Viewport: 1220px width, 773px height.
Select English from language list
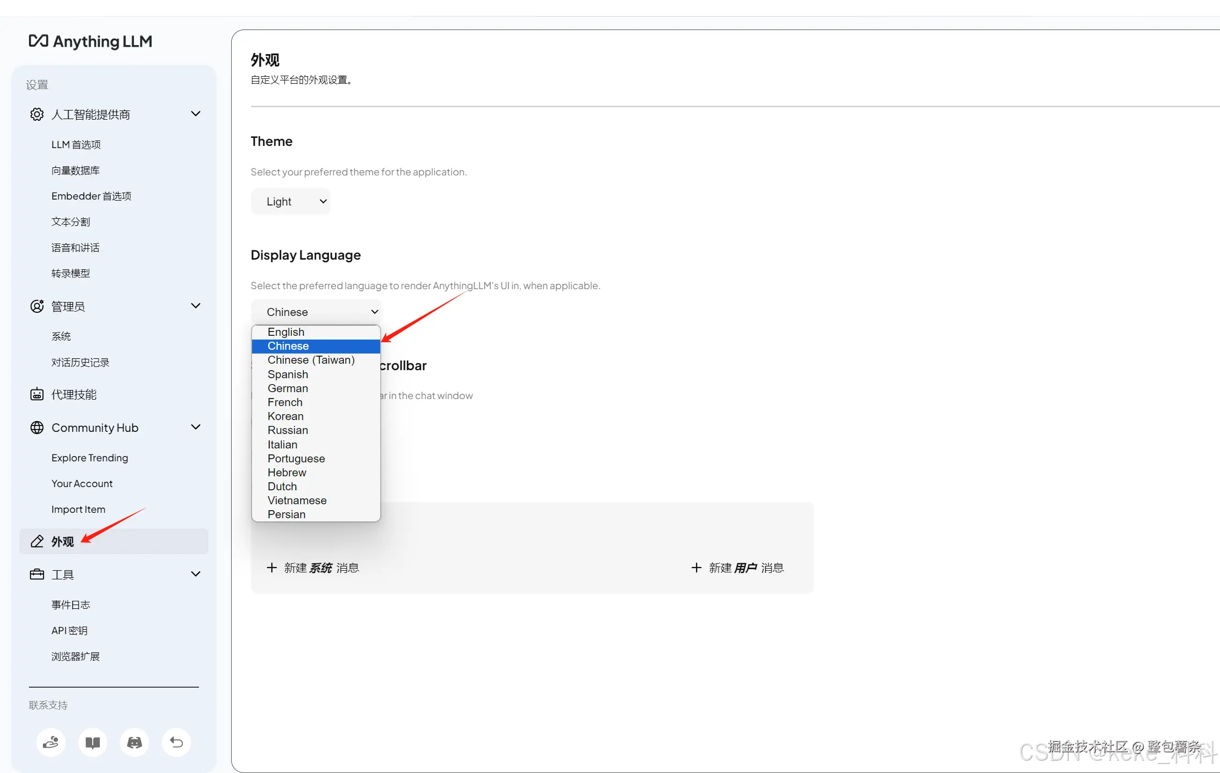click(286, 332)
